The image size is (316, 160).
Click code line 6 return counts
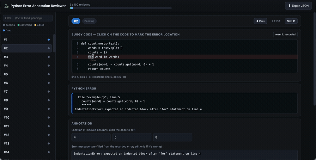point(185,69)
